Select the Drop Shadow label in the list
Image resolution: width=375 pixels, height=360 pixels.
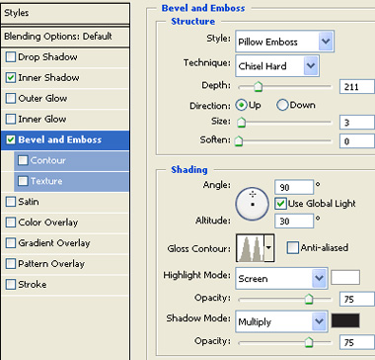click(47, 57)
